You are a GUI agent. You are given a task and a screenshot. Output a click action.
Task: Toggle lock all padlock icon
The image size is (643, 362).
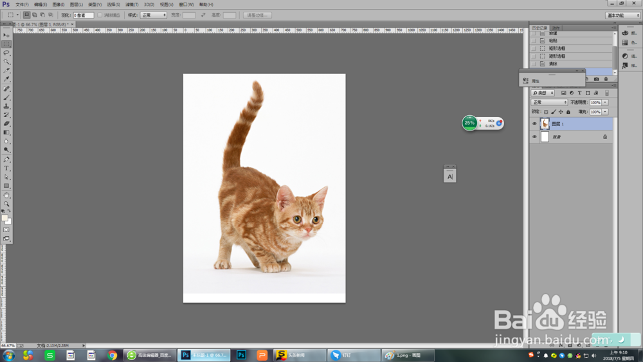point(568,112)
